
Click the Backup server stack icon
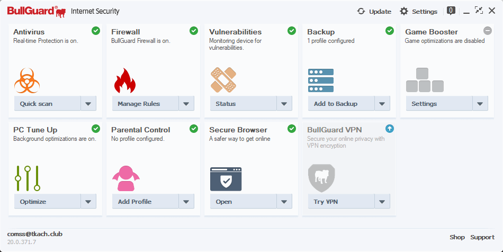point(321,80)
